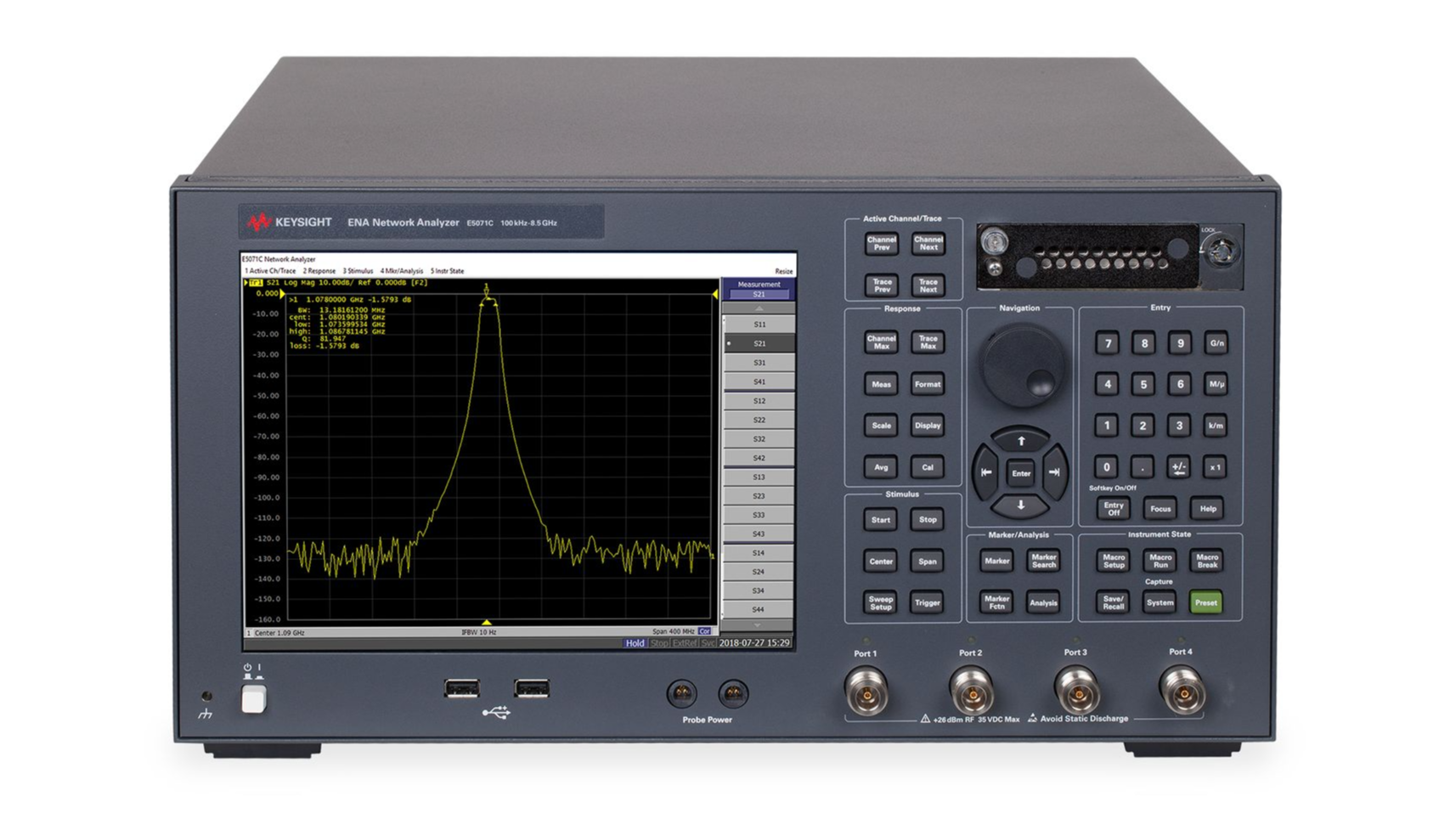Tap the M/µ unit key

point(1216,384)
